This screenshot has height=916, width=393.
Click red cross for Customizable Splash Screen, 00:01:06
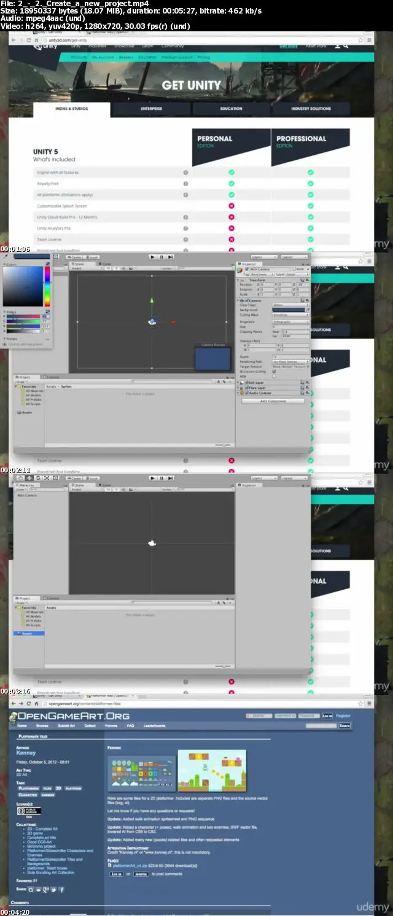click(232, 206)
